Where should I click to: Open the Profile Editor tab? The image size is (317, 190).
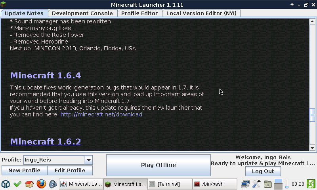pos(139,13)
